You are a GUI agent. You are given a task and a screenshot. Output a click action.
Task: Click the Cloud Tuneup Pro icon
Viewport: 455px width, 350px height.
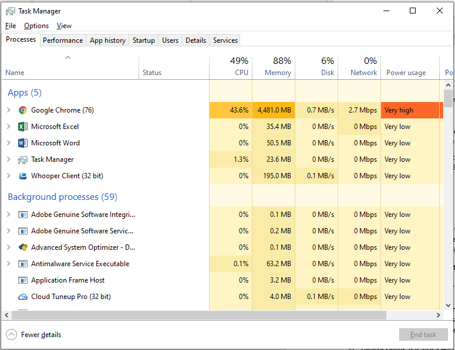click(23, 297)
